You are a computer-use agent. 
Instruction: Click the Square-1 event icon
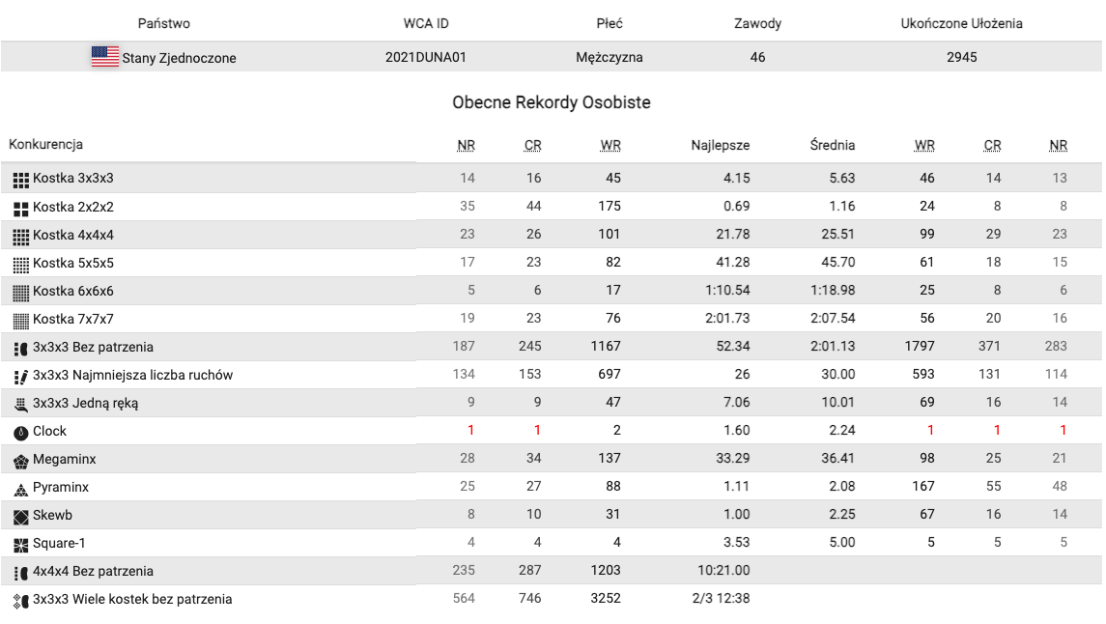click(21, 544)
